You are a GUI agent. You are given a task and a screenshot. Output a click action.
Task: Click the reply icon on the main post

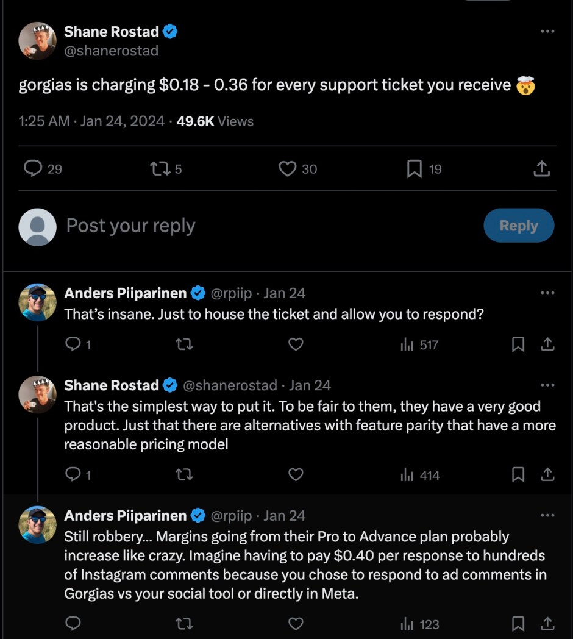[33, 169]
